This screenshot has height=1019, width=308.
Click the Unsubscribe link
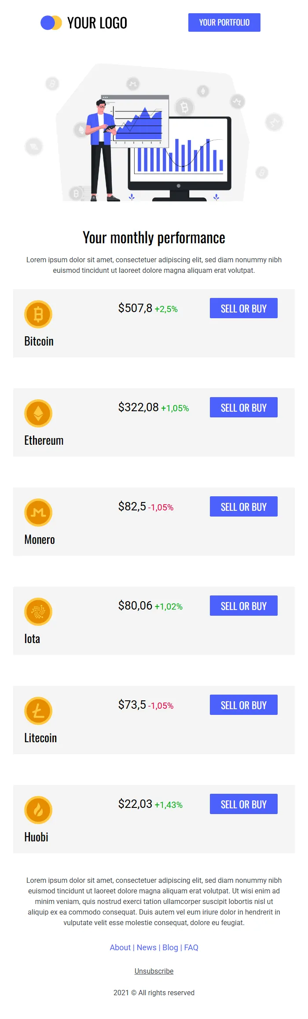click(154, 971)
